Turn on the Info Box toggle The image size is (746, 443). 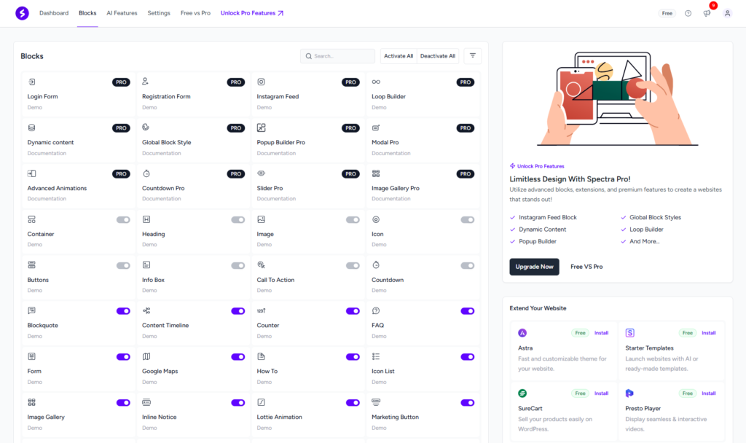coord(238,265)
